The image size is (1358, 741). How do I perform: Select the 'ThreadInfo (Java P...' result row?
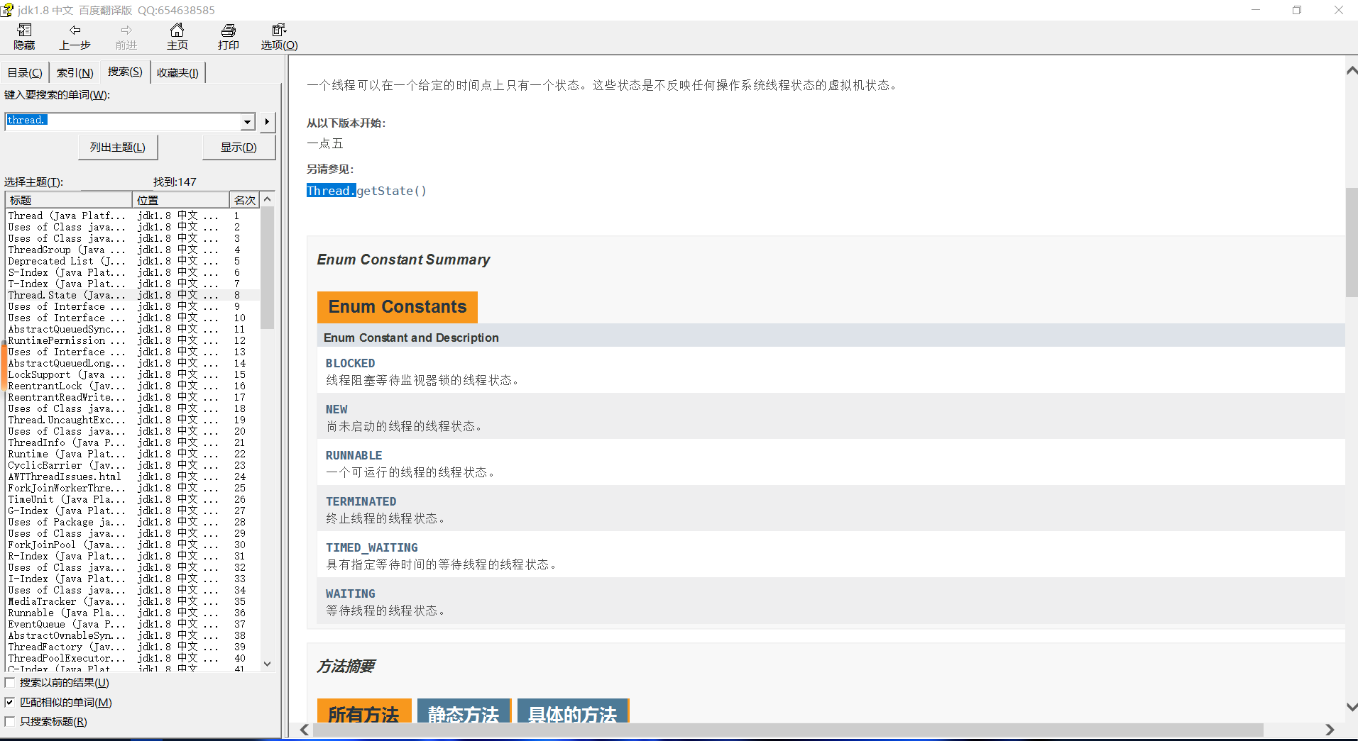point(133,442)
